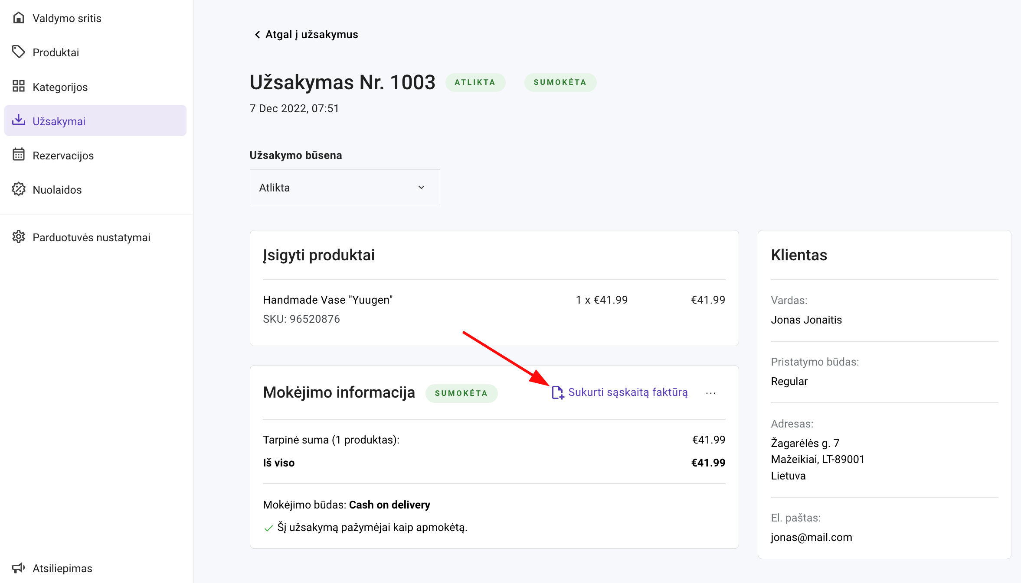Image resolution: width=1021 pixels, height=583 pixels.
Task: Open the Rezervacijos menu item
Action: (x=63, y=155)
